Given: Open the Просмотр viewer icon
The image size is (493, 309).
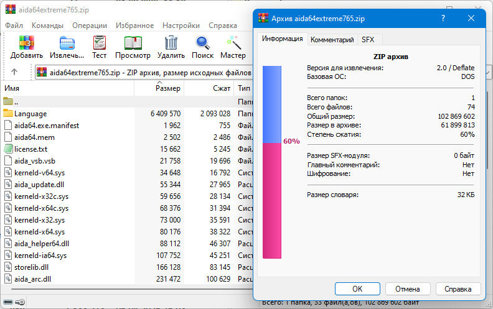Looking at the screenshot, I should (133, 43).
